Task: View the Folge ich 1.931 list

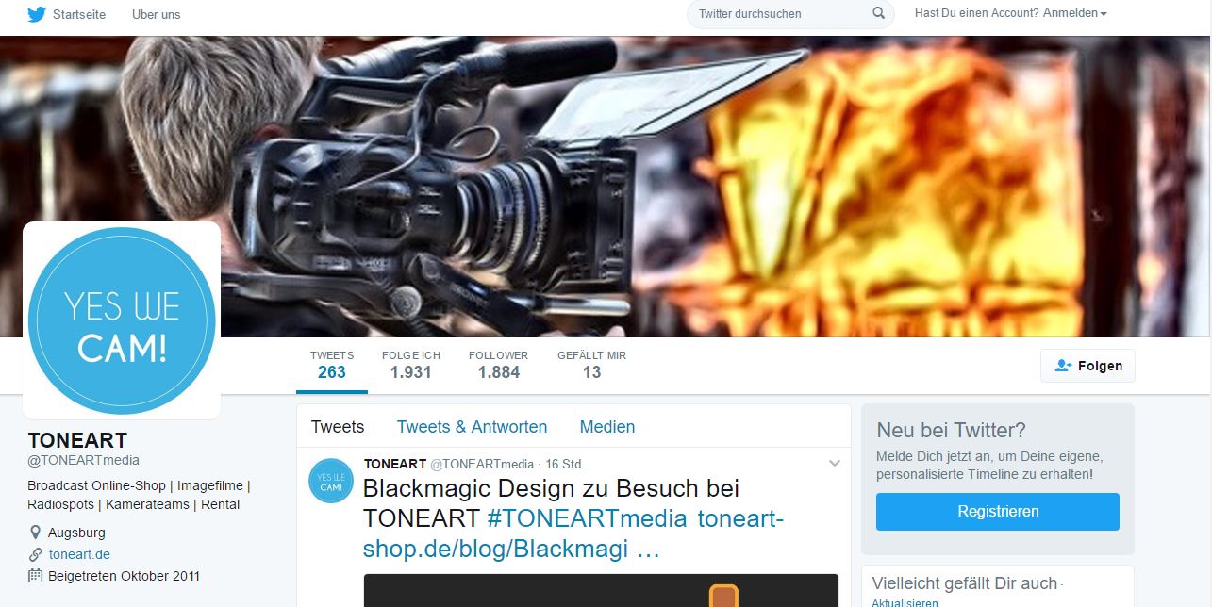Action: (x=411, y=365)
